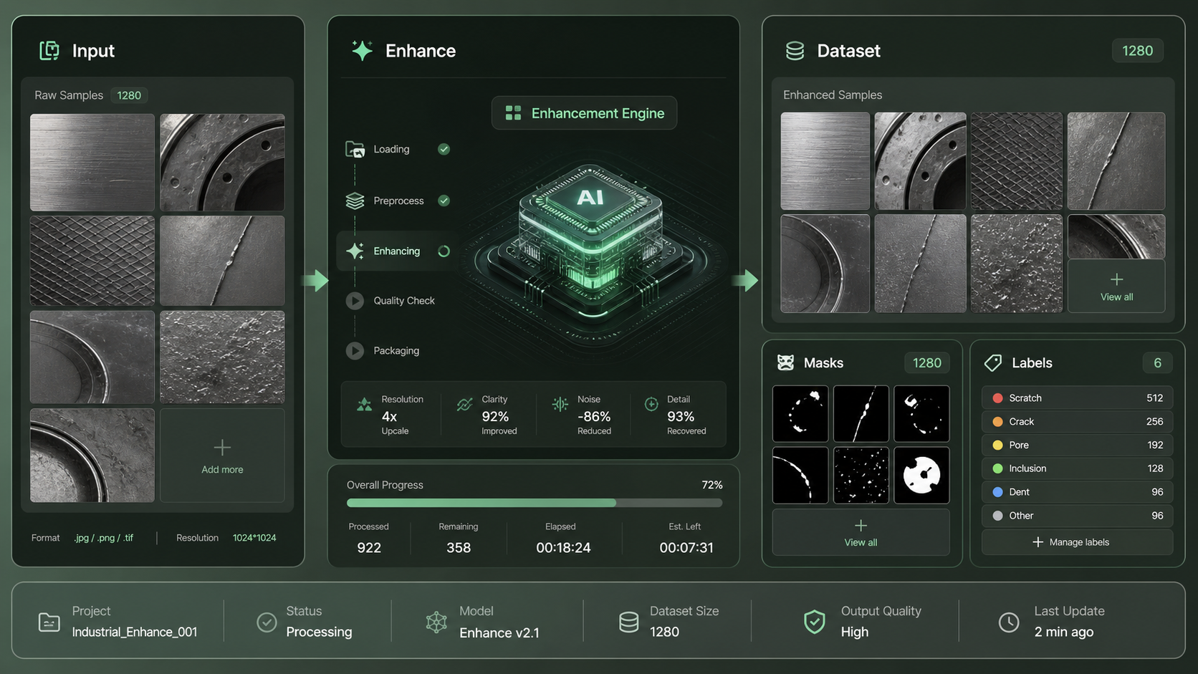Image resolution: width=1198 pixels, height=674 pixels.
Task: Open the brushed metal raw sample thumbnail
Action: (x=92, y=162)
